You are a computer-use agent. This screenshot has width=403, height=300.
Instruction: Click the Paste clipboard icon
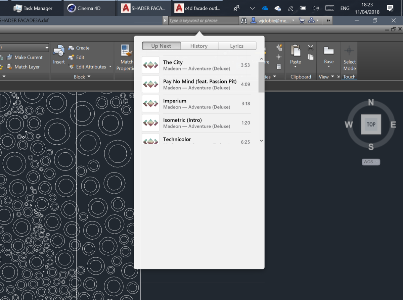click(x=296, y=51)
